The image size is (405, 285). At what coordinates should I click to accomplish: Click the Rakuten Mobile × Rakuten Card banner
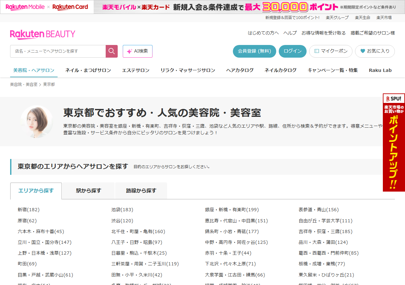[202, 7]
